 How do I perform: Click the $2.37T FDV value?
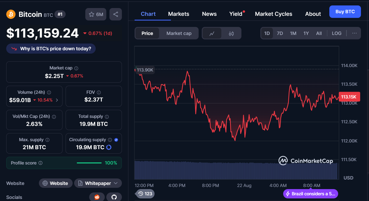pos(94,99)
